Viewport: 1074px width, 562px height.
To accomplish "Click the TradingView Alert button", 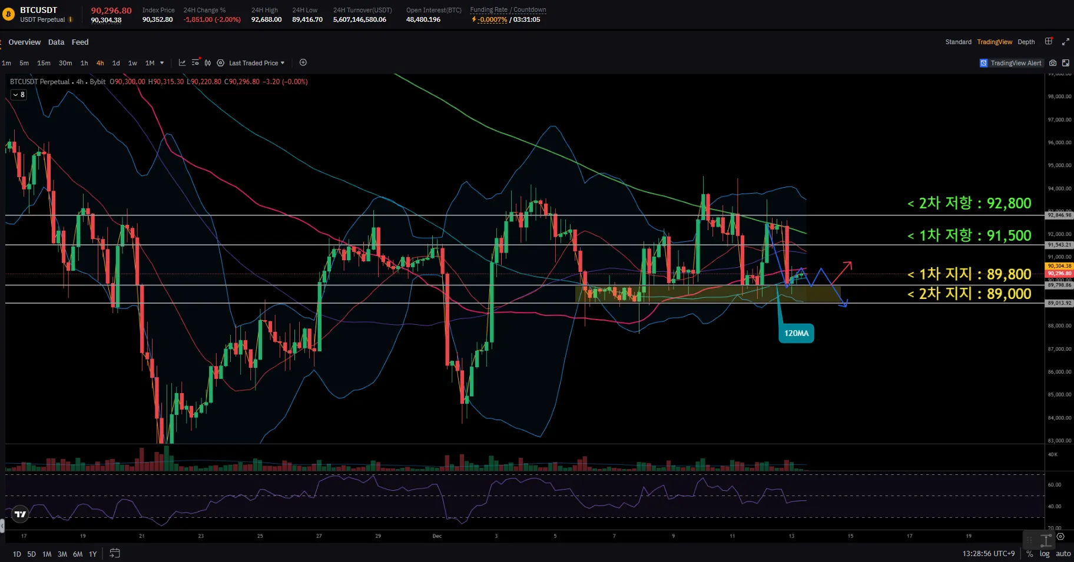I will (1011, 63).
